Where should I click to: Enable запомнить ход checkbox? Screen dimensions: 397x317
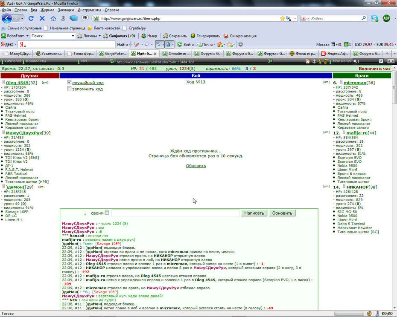(x=69, y=89)
